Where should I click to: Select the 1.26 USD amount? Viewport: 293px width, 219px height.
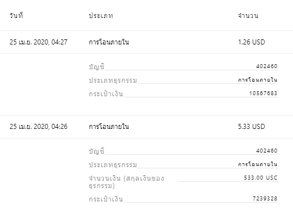(251, 42)
